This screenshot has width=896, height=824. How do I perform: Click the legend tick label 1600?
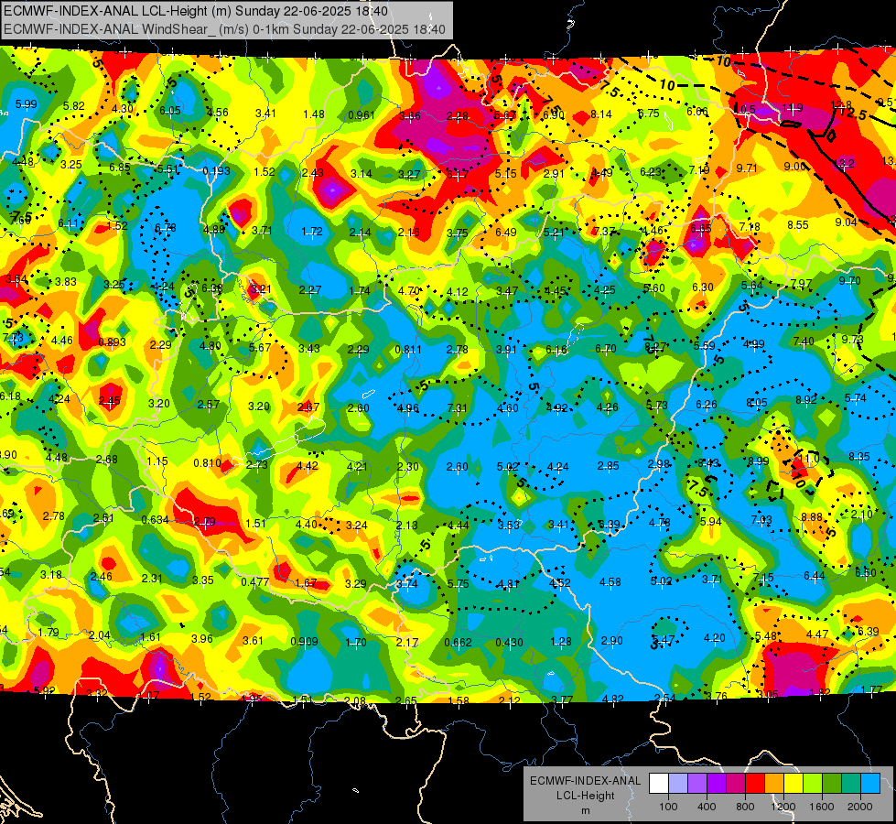click(822, 807)
